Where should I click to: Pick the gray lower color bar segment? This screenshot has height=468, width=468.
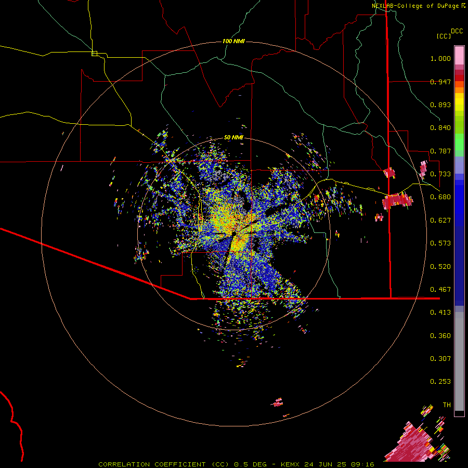pyautogui.click(x=459, y=361)
